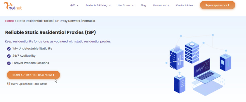
Task: Click the checkmark beside Forever Website Sessions
Action: click(9, 63)
